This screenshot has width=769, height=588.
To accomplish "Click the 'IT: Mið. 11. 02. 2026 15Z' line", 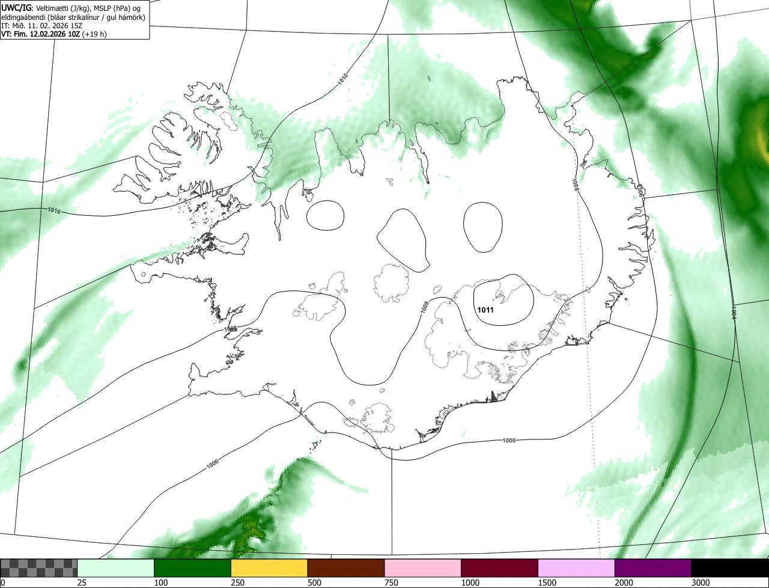I will click(x=41, y=26).
